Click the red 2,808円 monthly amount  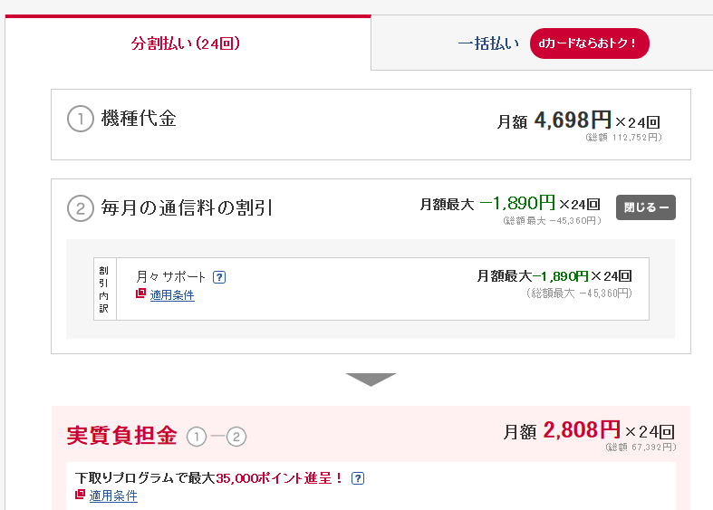(582, 429)
